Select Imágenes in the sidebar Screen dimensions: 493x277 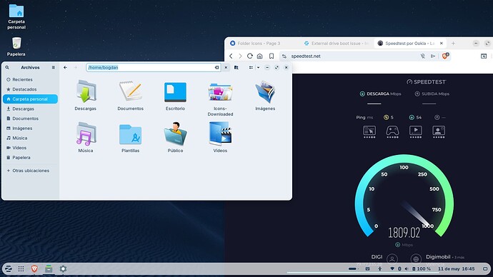pos(30,128)
